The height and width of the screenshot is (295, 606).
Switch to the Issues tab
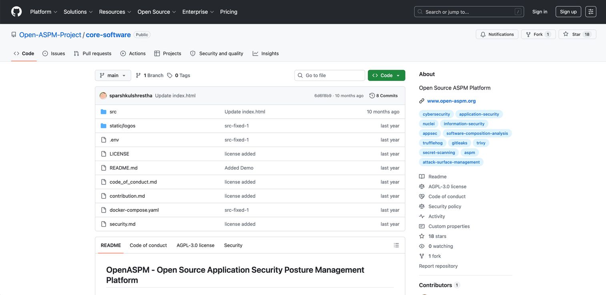point(54,53)
